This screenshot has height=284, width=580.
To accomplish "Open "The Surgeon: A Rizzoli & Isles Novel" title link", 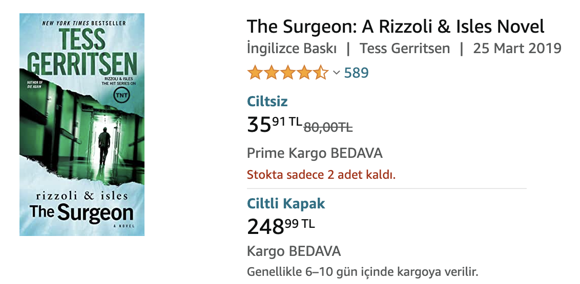I will [x=395, y=27].
